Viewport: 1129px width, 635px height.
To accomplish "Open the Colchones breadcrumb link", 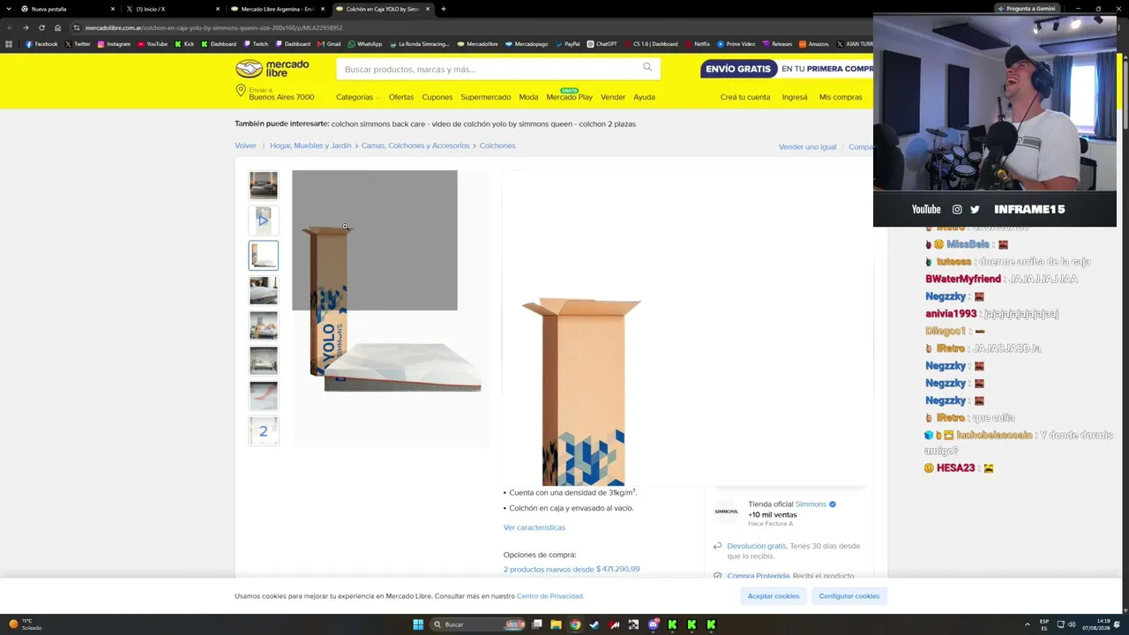I will pyautogui.click(x=497, y=146).
